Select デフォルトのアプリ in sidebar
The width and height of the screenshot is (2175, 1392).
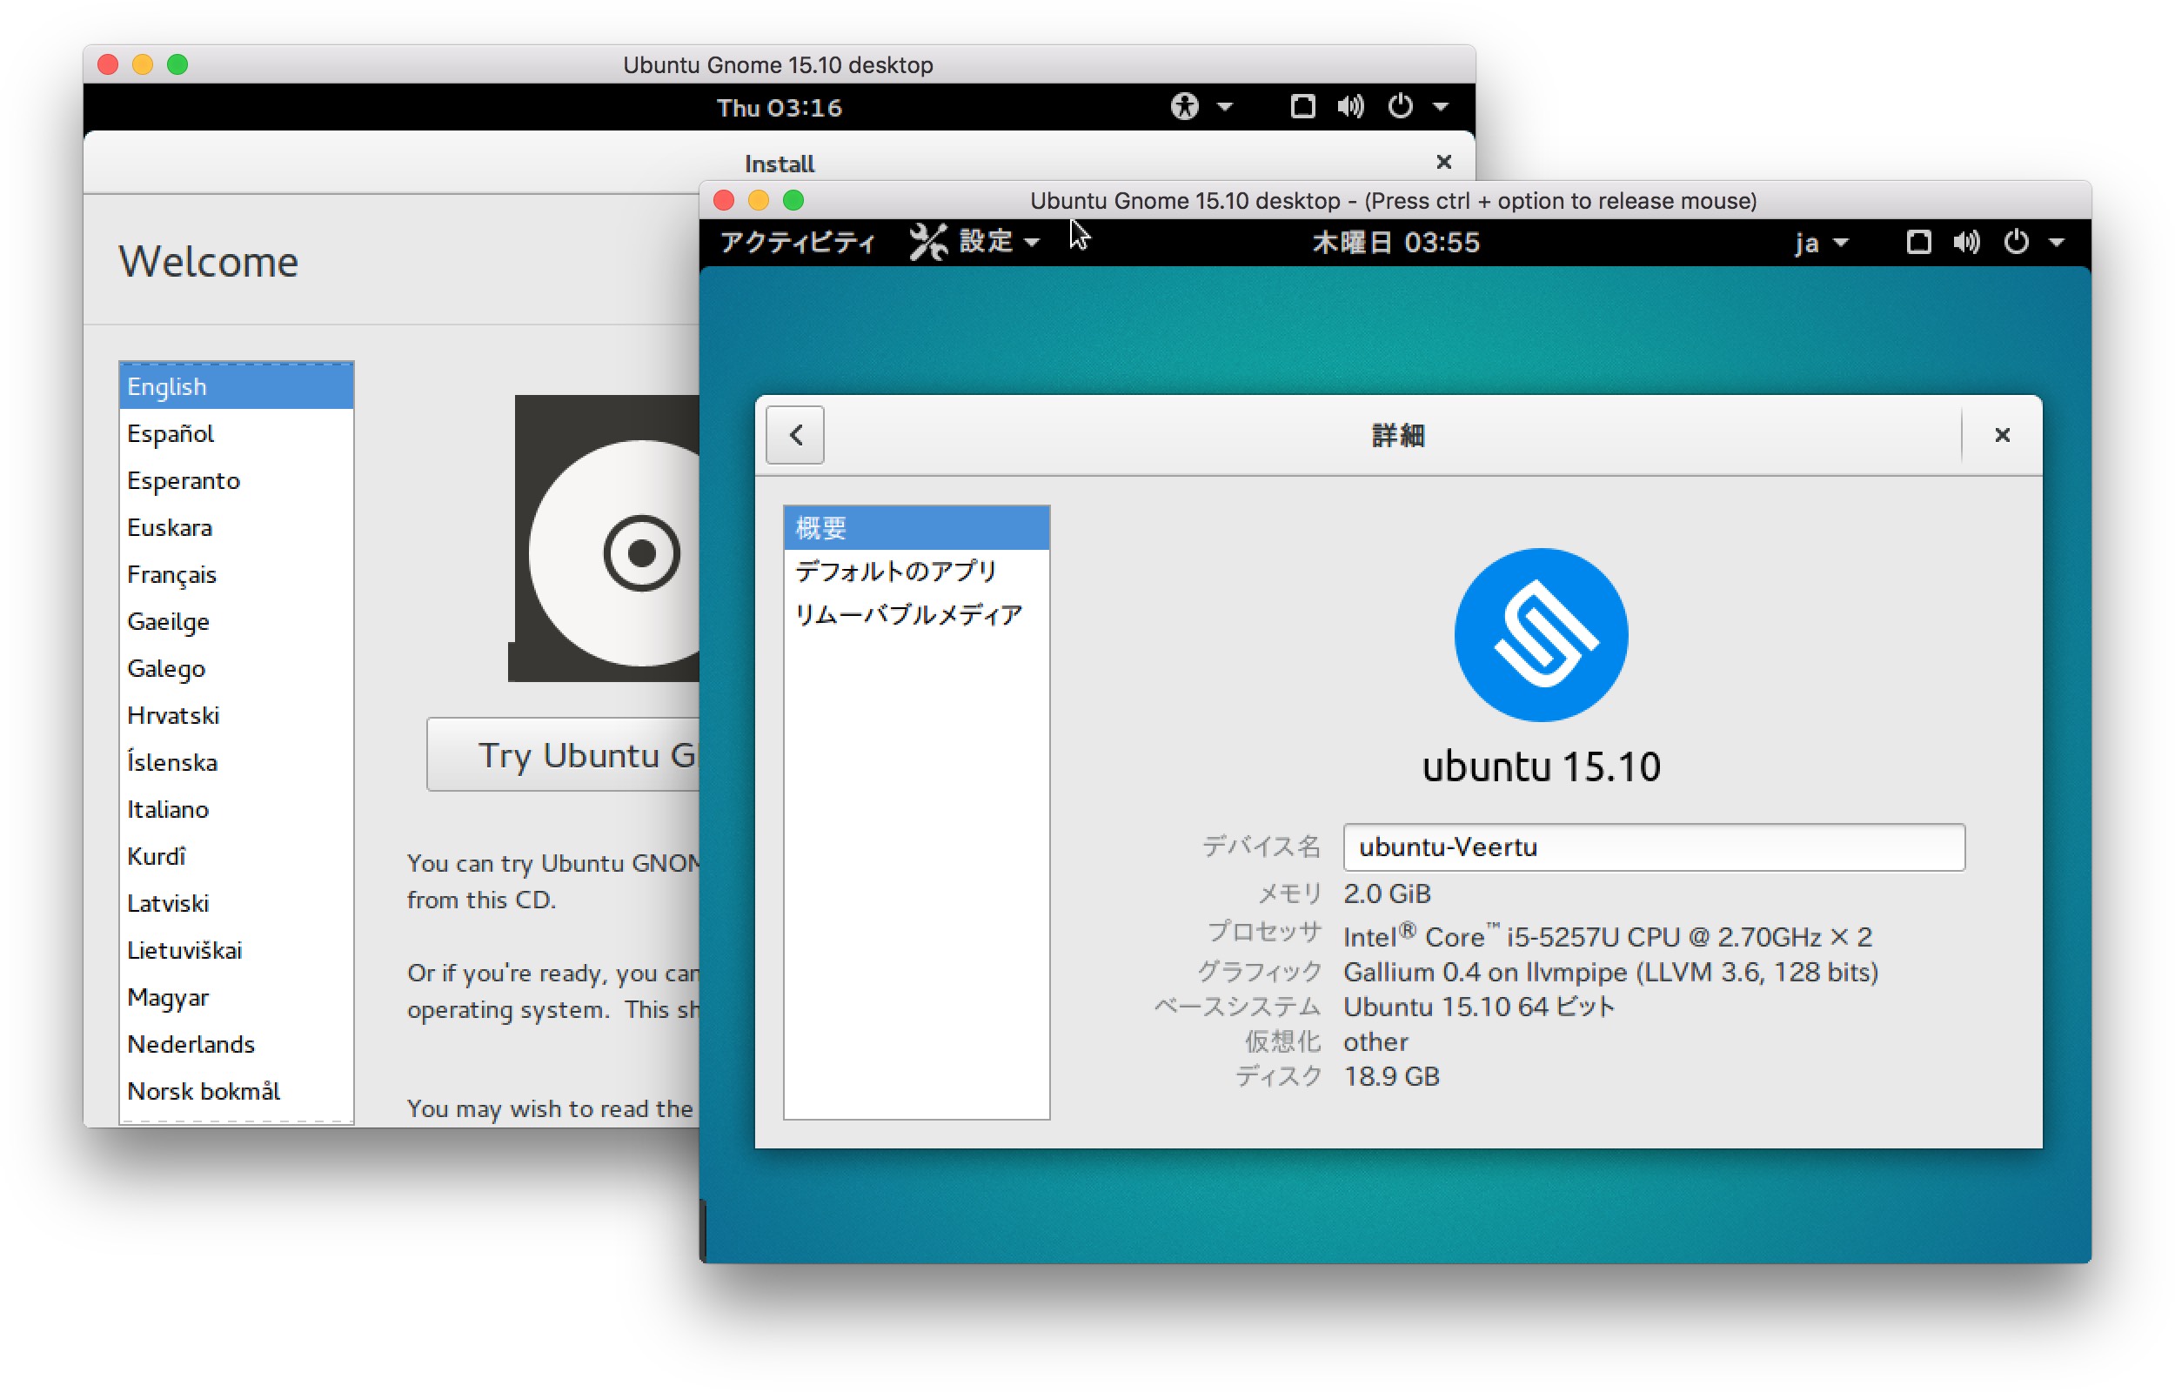(895, 572)
